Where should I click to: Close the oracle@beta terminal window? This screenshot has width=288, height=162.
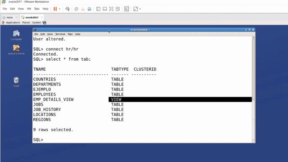(253, 30)
